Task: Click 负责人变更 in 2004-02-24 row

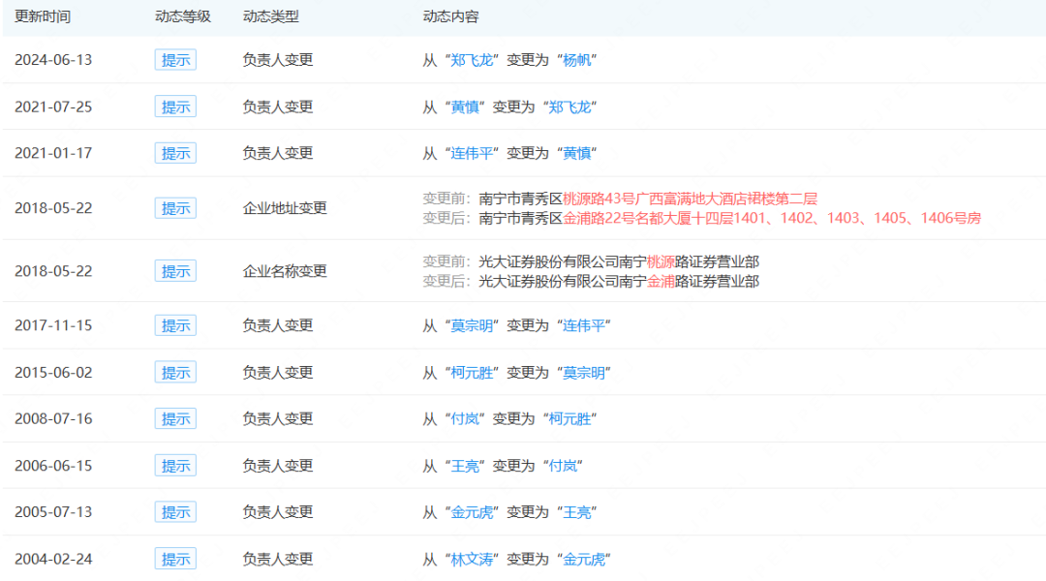Action: point(278,559)
